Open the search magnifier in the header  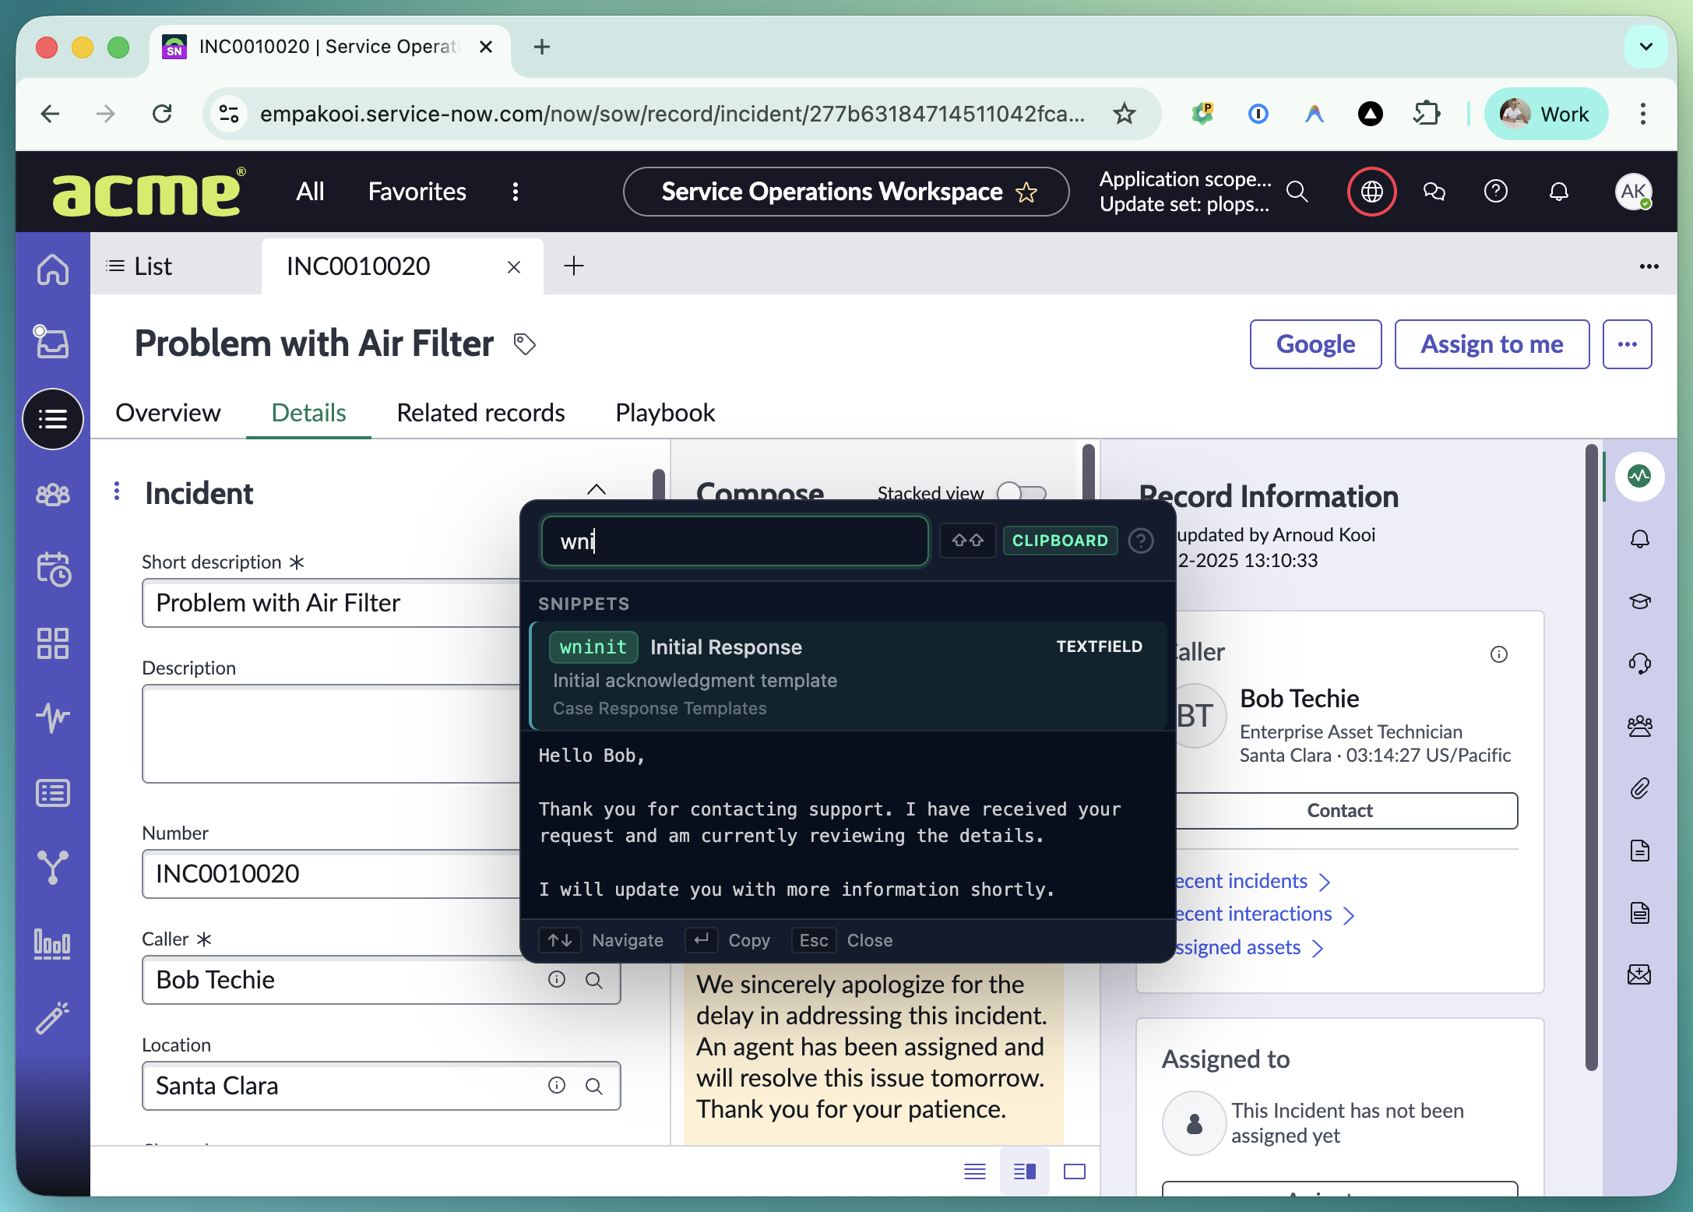tap(1297, 191)
